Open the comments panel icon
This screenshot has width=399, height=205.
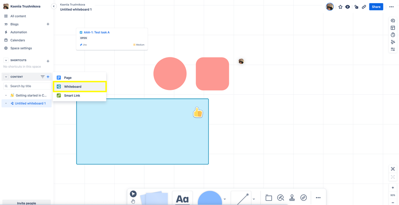click(x=393, y=21)
